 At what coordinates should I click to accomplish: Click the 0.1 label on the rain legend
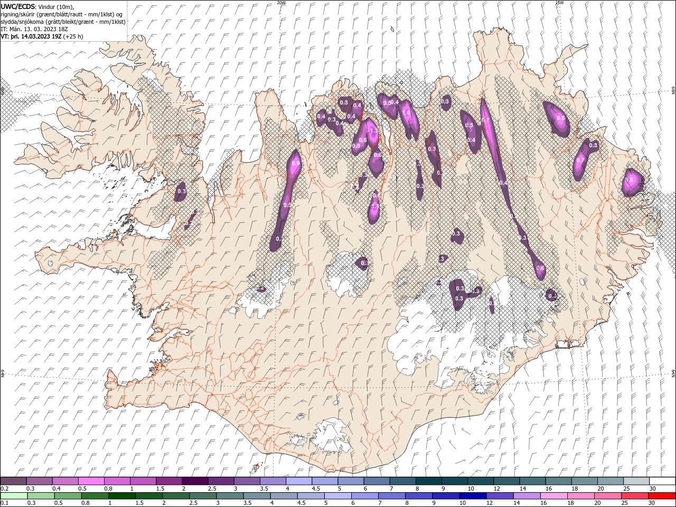(5, 503)
